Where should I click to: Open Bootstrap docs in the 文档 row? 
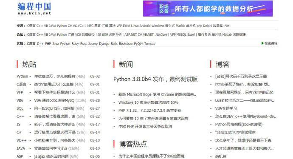[126, 44]
